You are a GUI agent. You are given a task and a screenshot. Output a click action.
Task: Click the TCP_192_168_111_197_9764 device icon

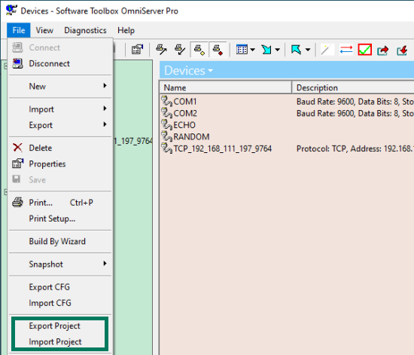pos(166,148)
